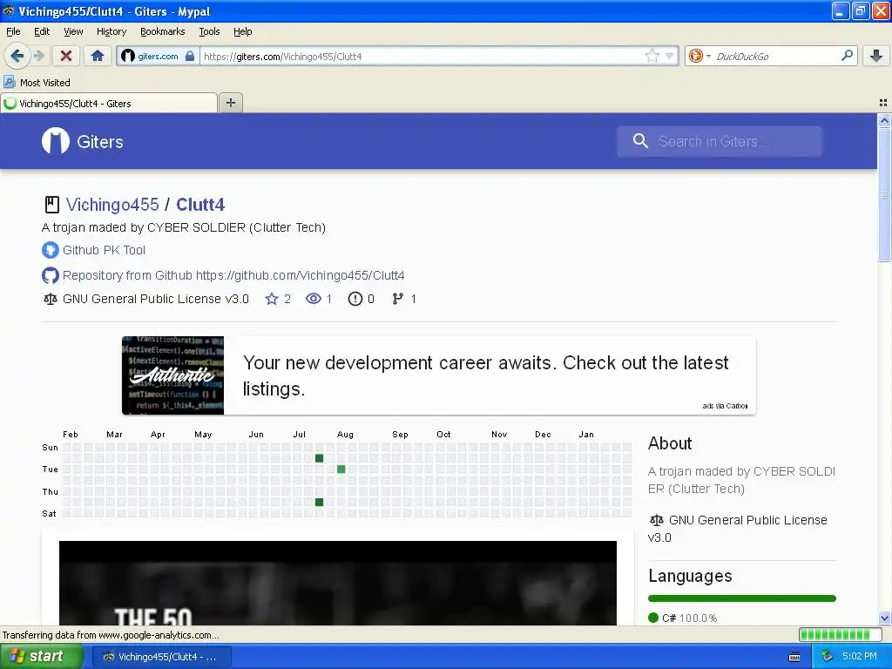Viewport: 892px width, 669px height.
Task: Click the on-screen keyboard tray icon
Action: (x=794, y=657)
